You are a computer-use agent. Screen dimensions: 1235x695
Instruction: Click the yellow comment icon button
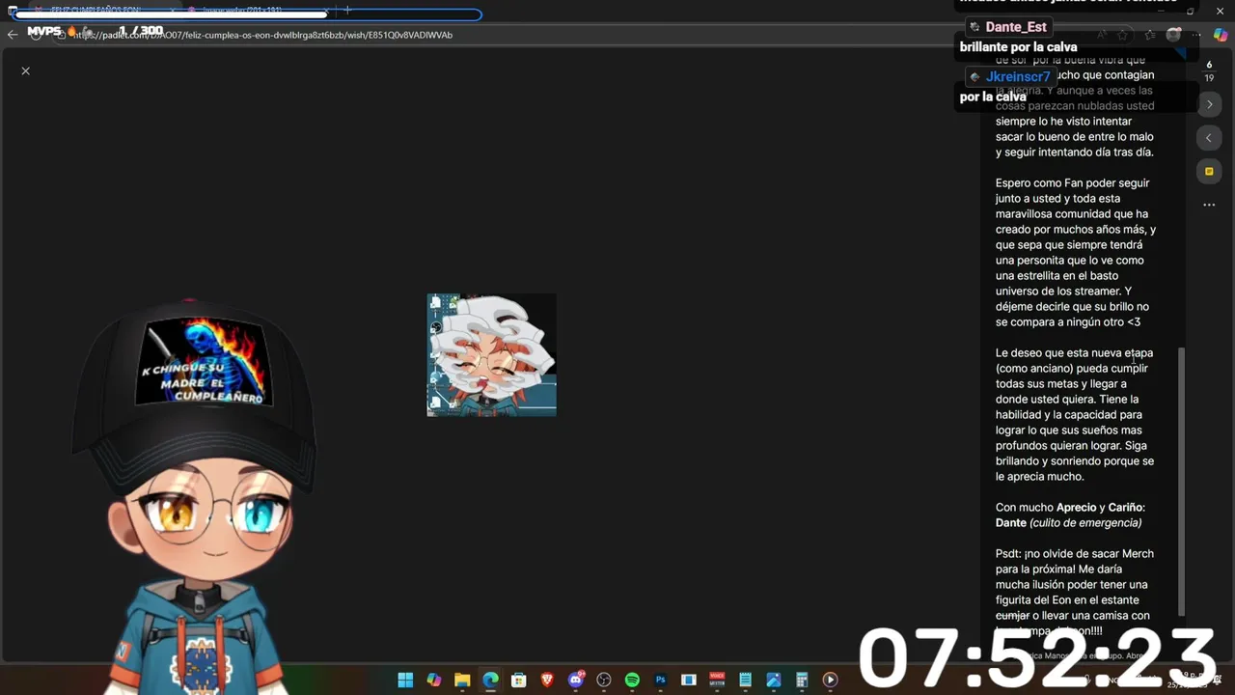pyautogui.click(x=1209, y=172)
